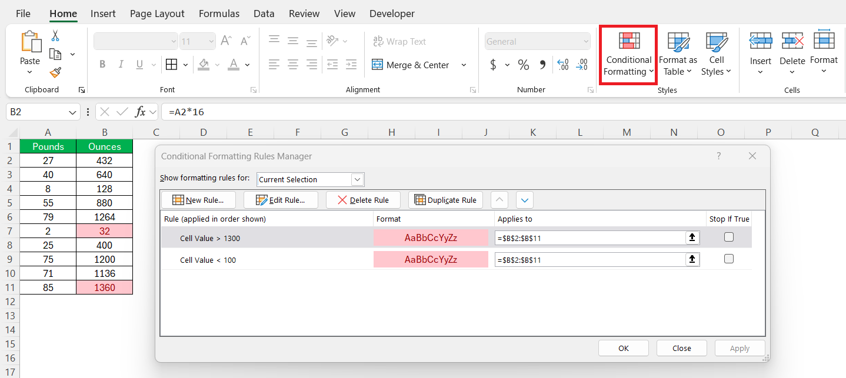The height and width of the screenshot is (378, 846).
Task: Expand the Name Box dropdown
Action: pyautogui.click(x=72, y=112)
